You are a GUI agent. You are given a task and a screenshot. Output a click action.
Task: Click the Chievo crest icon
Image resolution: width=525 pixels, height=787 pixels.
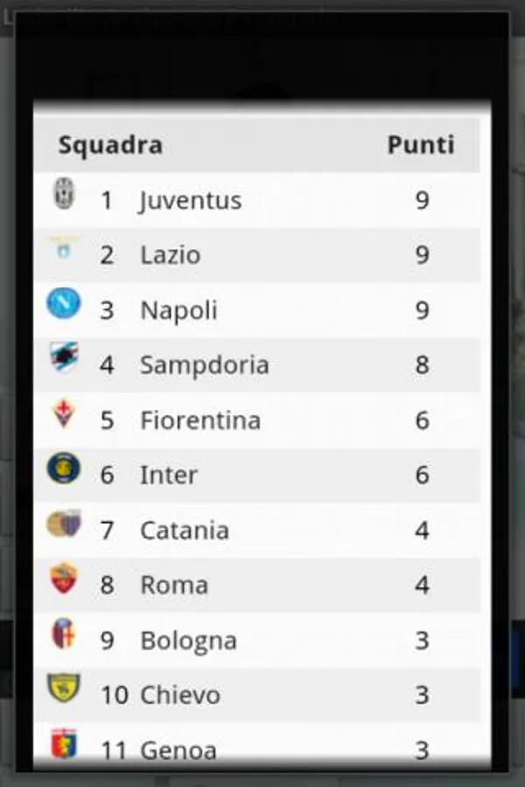coord(64,689)
